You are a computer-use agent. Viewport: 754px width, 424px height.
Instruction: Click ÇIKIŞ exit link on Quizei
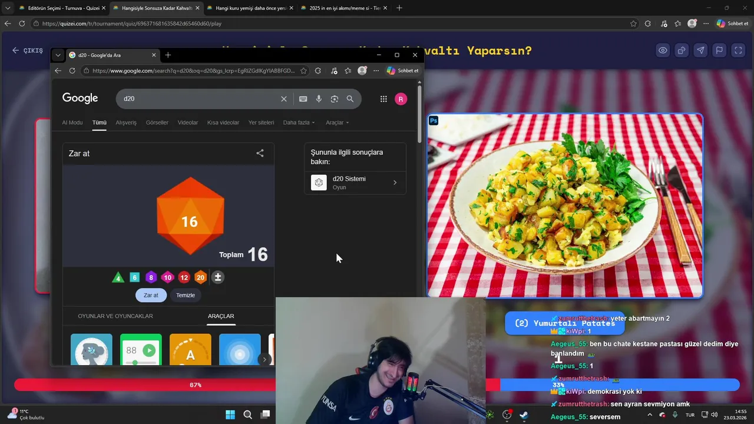pos(28,51)
